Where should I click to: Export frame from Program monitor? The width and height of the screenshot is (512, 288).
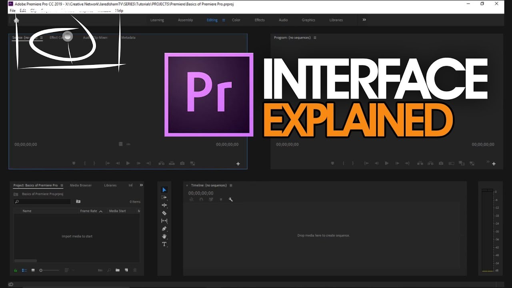click(441, 163)
